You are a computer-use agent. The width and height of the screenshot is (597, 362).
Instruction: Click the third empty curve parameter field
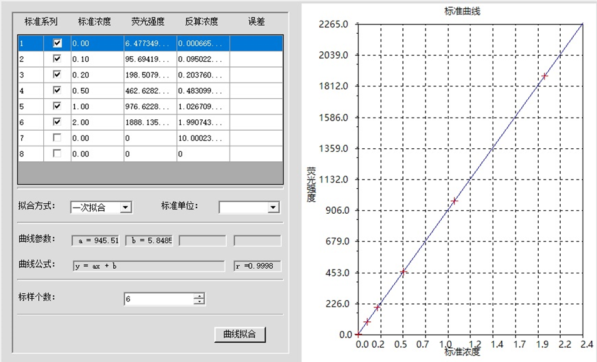click(x=203, y=241)
